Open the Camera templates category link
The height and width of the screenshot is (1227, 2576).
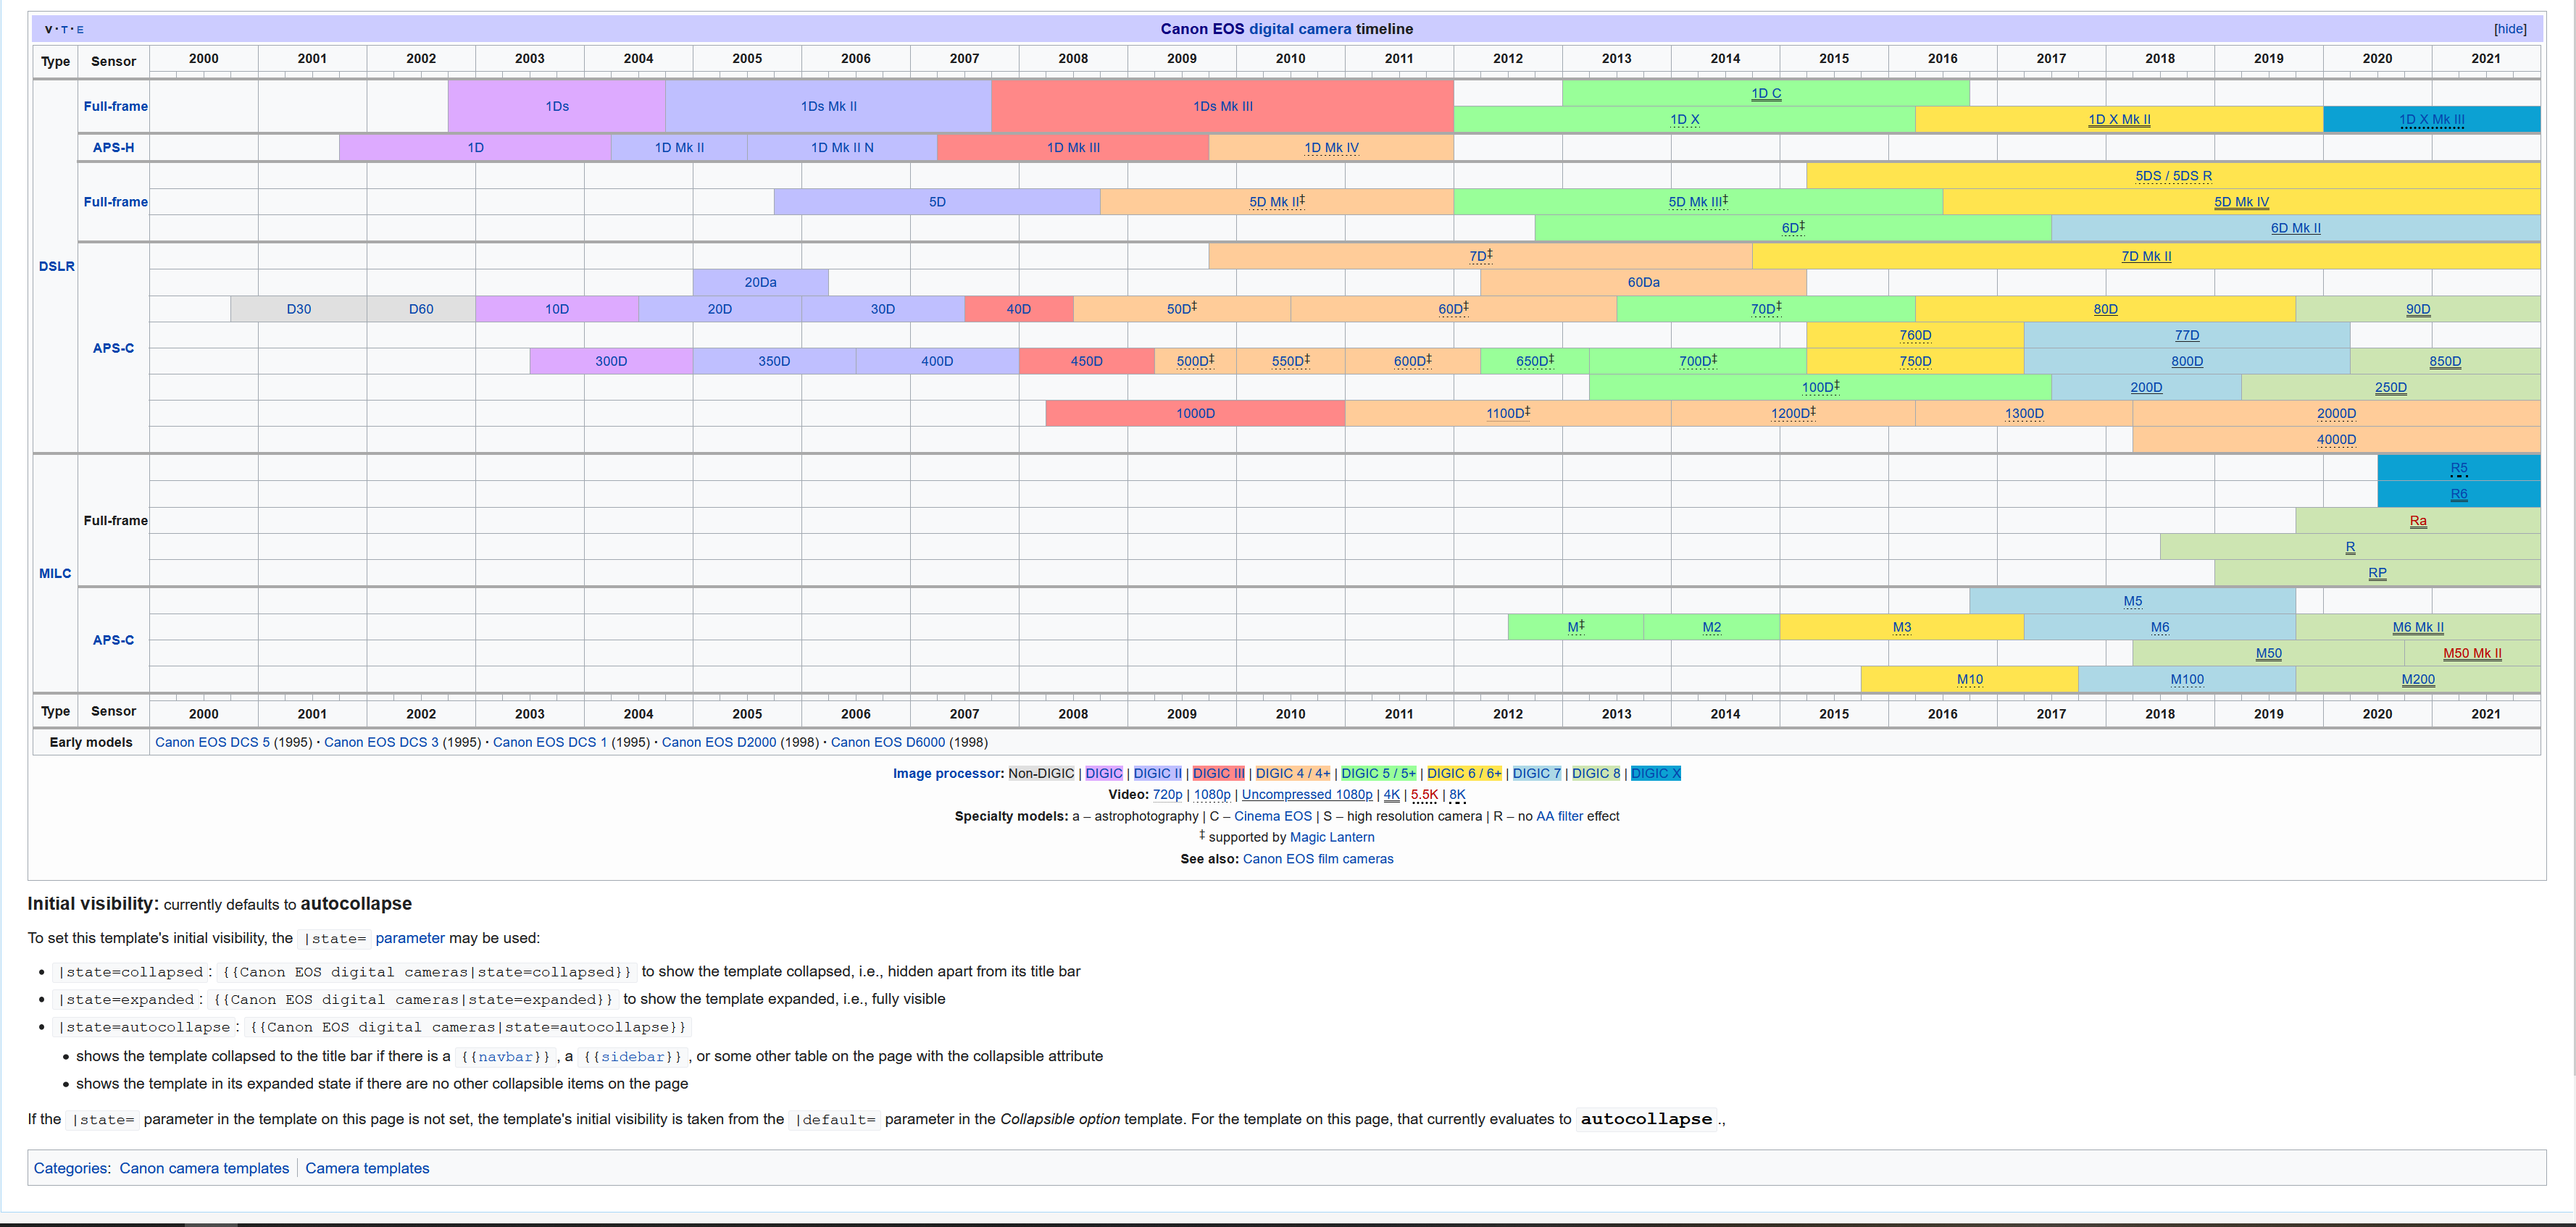coord(367,1168)
